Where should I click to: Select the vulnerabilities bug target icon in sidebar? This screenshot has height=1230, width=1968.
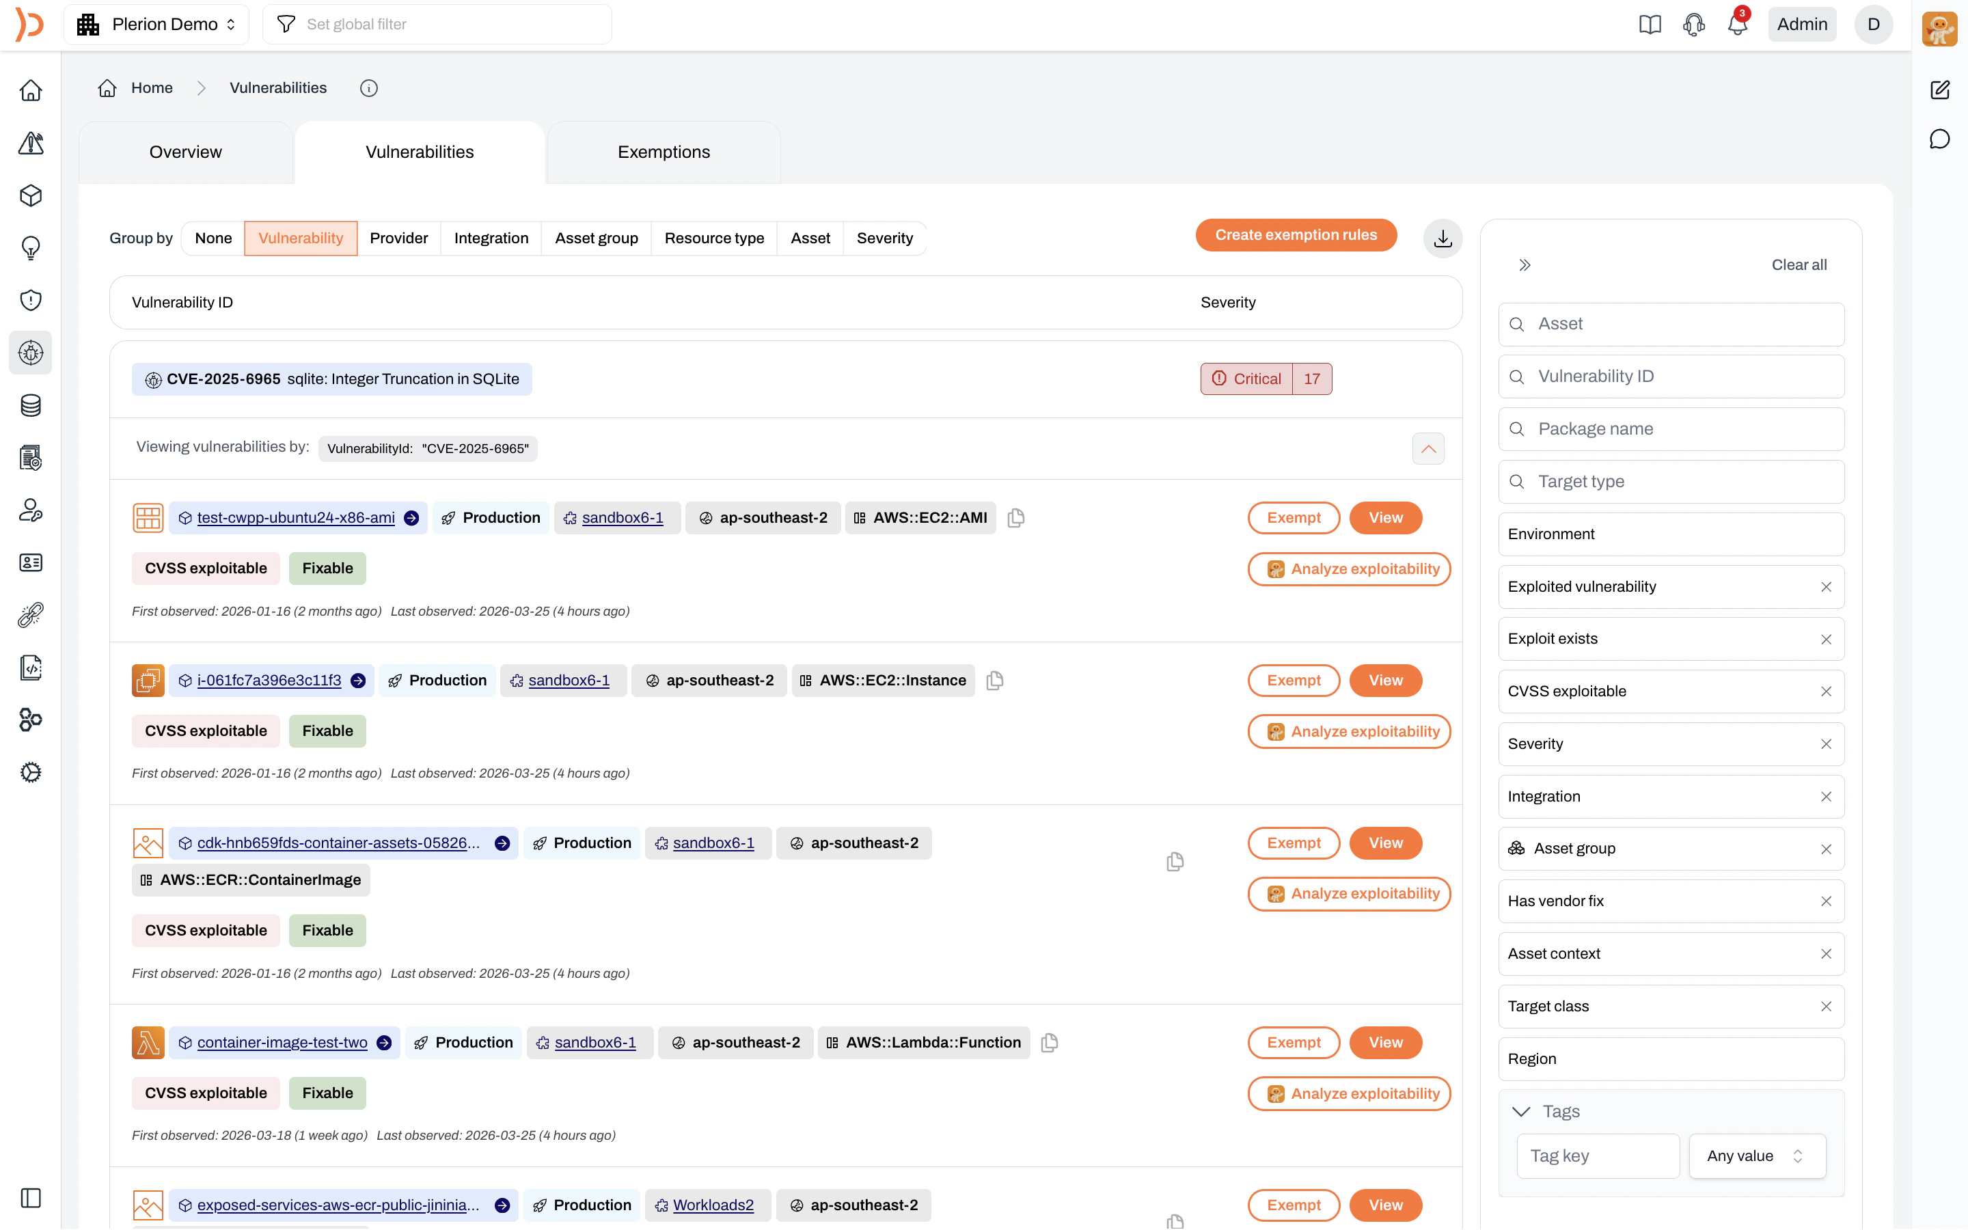30,352
